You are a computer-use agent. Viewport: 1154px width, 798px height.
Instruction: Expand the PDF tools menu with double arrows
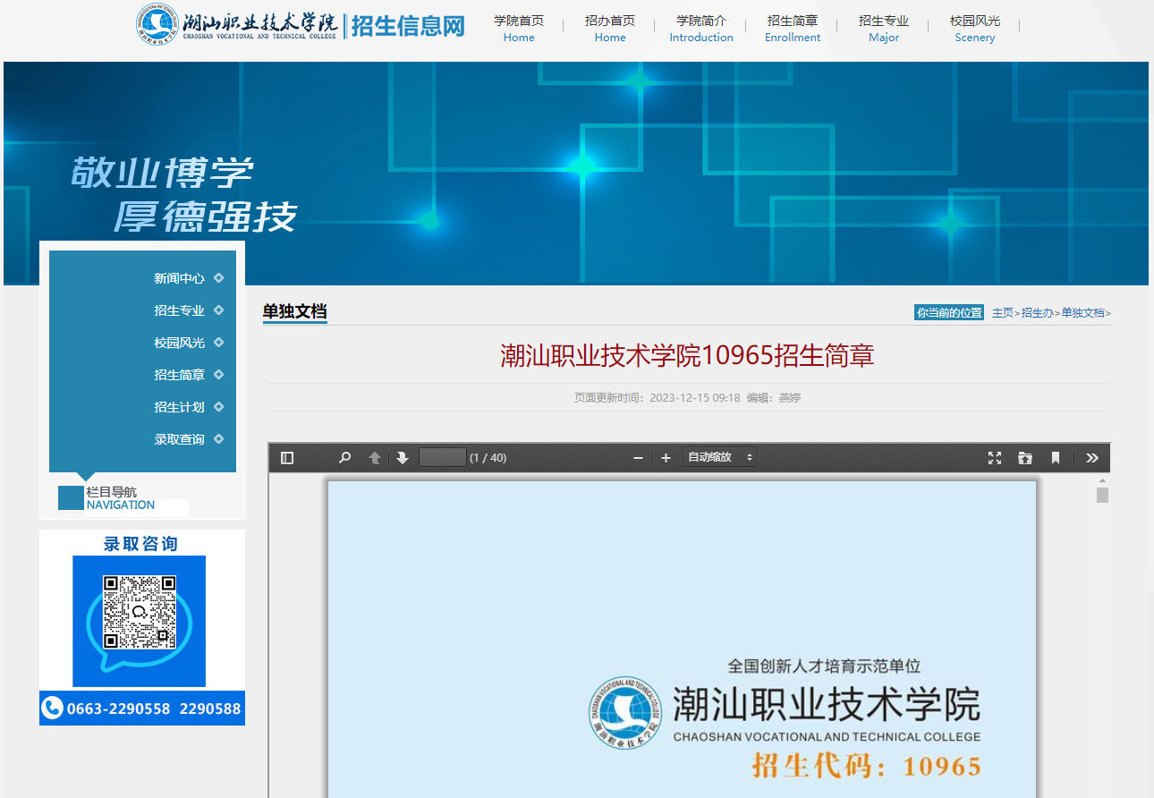coord(1092,457)
